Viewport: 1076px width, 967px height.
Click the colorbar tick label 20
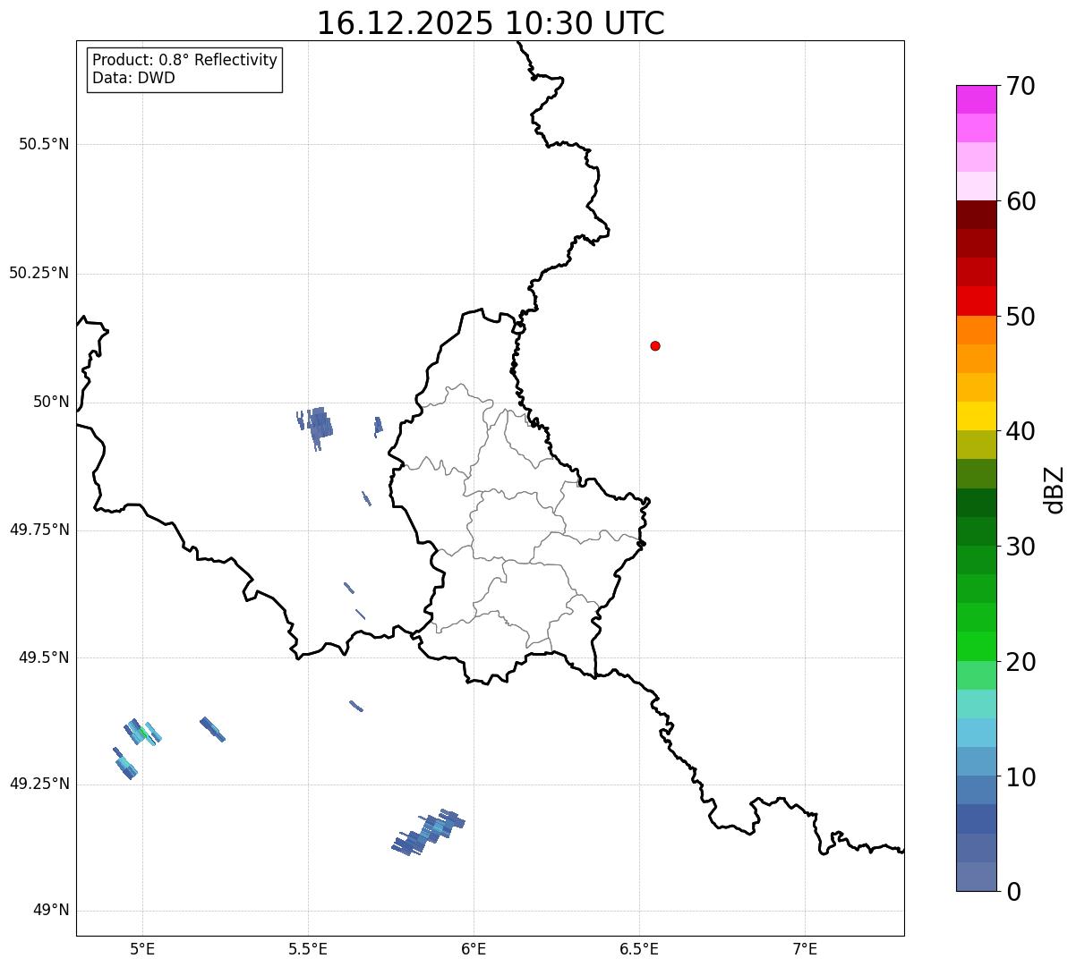tap(1020, 662)
